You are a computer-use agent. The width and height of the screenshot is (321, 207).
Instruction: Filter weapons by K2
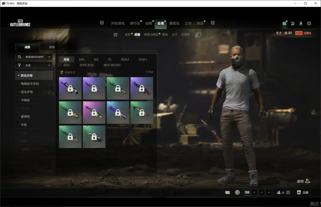tap(110, 60)
